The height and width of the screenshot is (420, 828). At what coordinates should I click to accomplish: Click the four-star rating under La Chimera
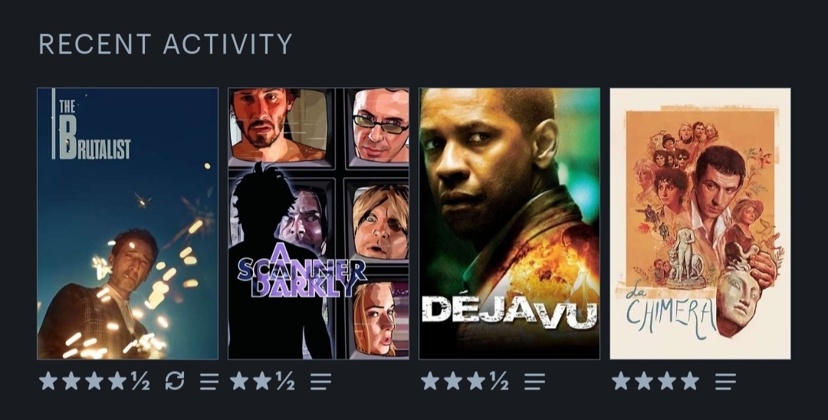(655, 381)
